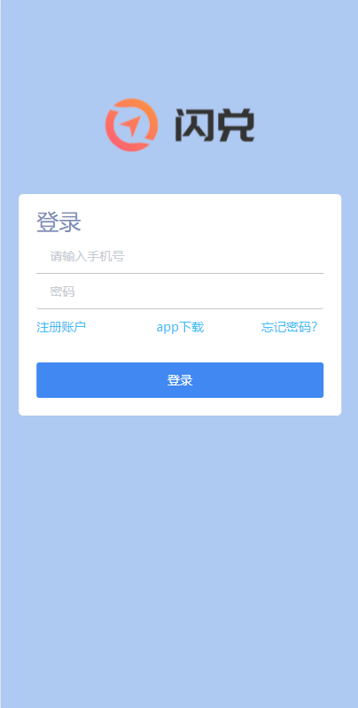Click the orange circular 闪兑 logo icon
358x708 pixels.
click(x=131, y=125)
